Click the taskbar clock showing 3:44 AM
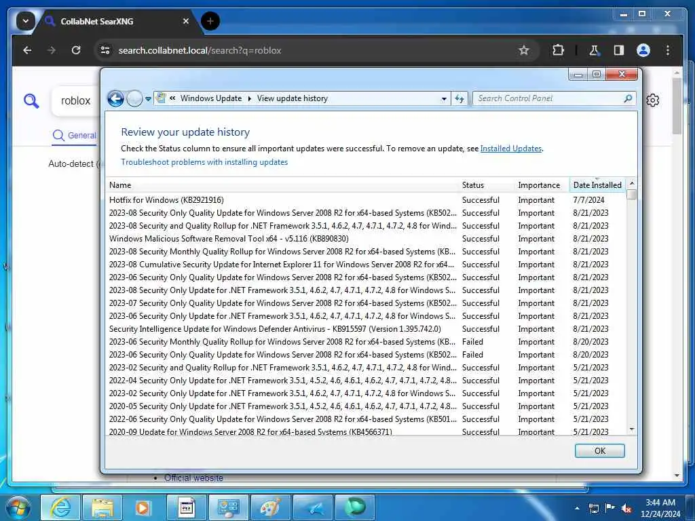This screenshot has height=521, width=695. pyautogui.click(x=660, y=508)
